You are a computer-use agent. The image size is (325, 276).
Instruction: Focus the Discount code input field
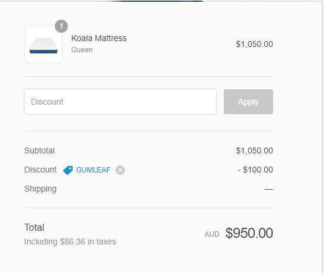pos(120,102)
